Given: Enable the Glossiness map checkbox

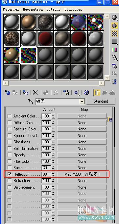Looking at the screenshot, I should tap(10, 142).
